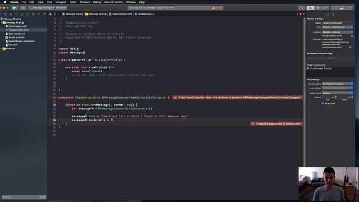The image size is (359, 202).
Task: Open the Text Encoding dropdown
Action: click(338, 84)
